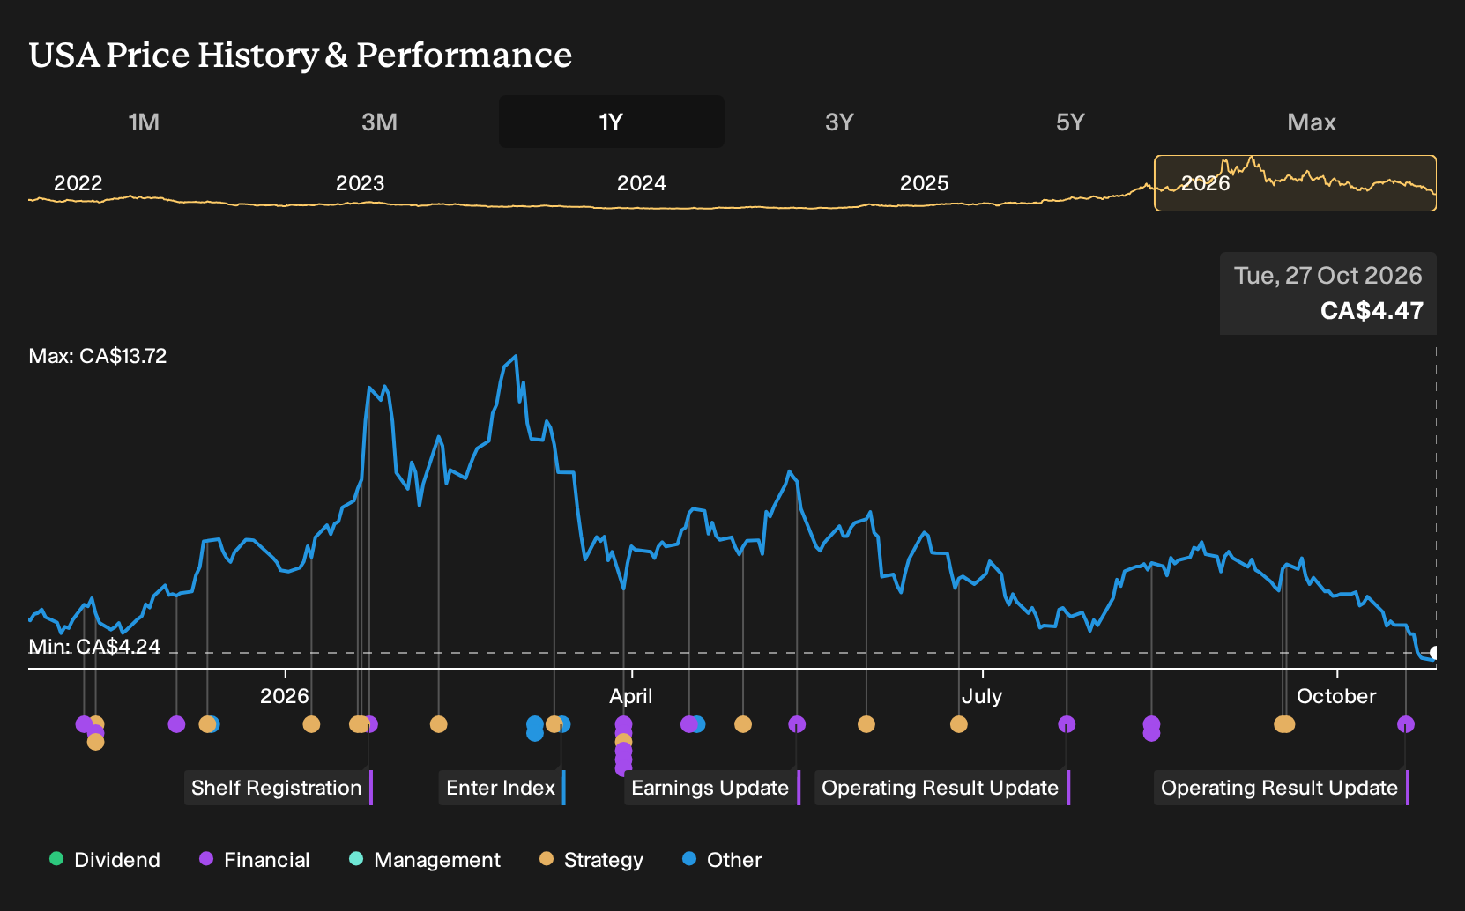The width and height of the screenshot is (1465, 911).
Task: Select the purple Financial marker after July
Action: [x=1067, y=724]
